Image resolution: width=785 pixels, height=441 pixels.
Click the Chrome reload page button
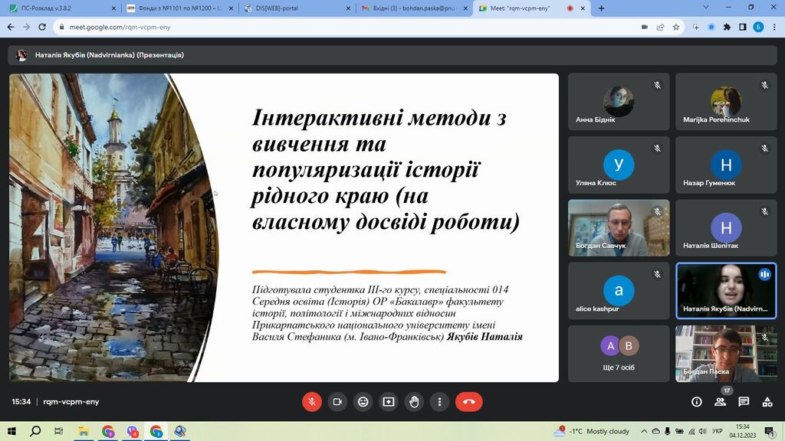(41, 27)
